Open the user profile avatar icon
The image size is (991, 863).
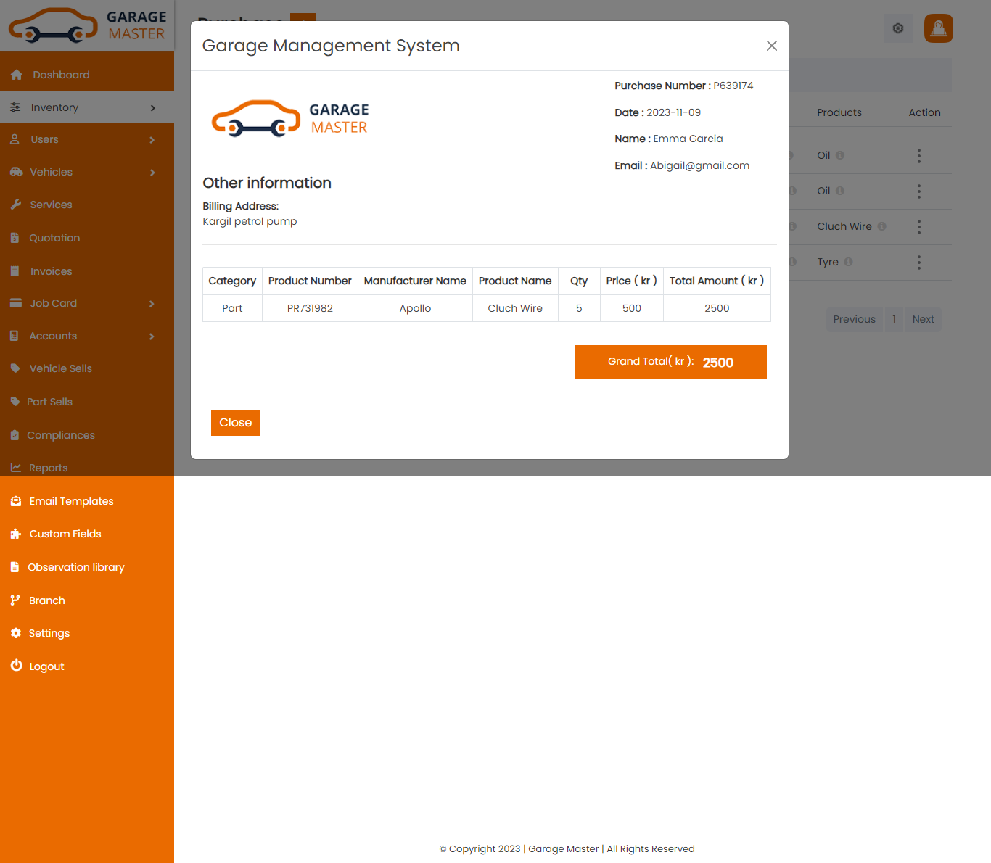point(939,28)
